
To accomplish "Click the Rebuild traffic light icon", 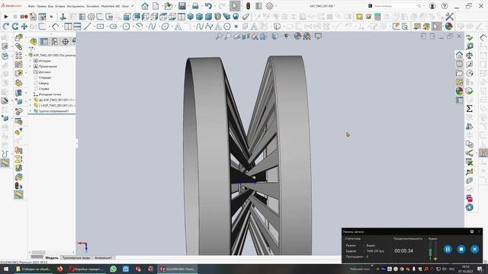I will pyautogui.click(x=248, y=6).
